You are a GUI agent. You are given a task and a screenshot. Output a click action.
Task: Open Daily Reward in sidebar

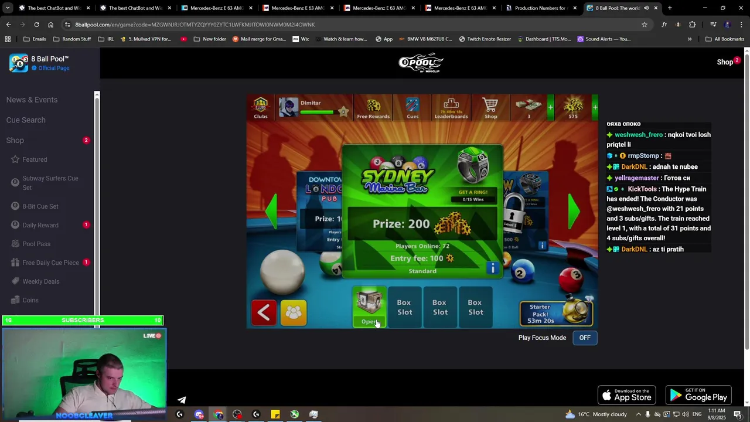pos(40,225)
